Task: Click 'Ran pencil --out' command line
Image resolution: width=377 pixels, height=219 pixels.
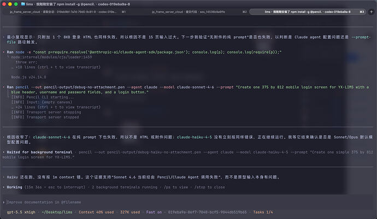Action: (187, 90)
